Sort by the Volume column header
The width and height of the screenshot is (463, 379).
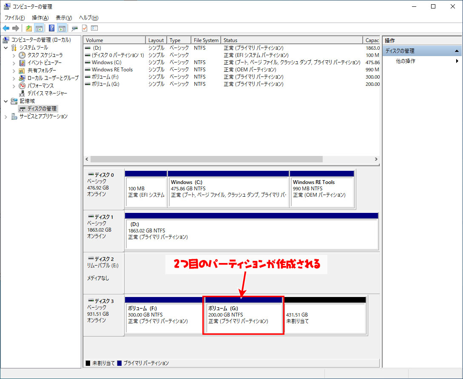coord(114,40)
